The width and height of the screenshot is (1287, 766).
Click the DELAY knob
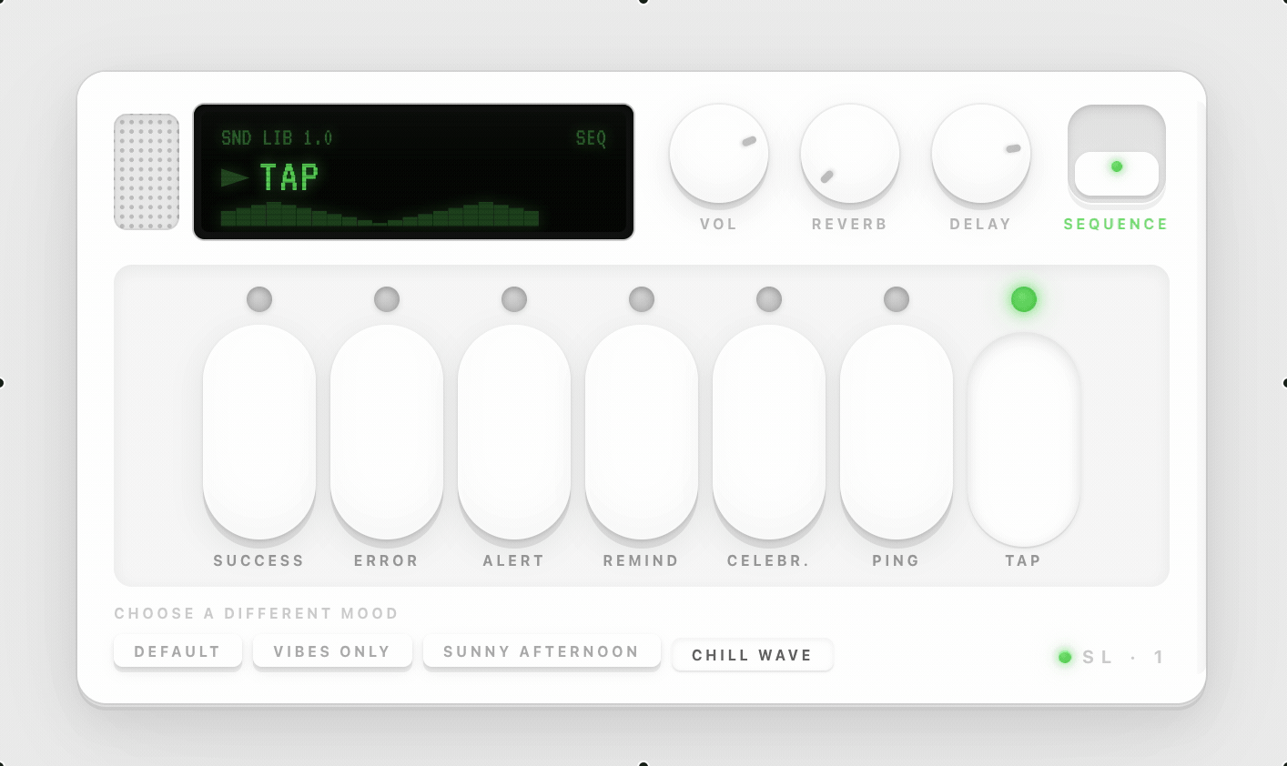[x=981, y=154]
